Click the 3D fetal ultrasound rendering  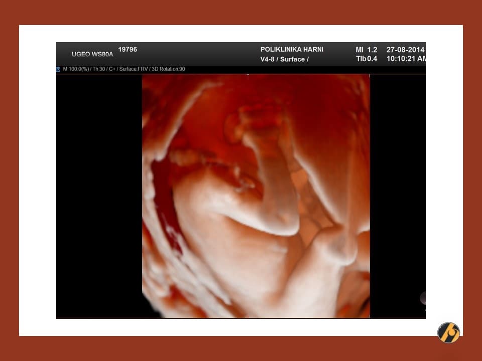pyautogui.click(x=256, y=196)
